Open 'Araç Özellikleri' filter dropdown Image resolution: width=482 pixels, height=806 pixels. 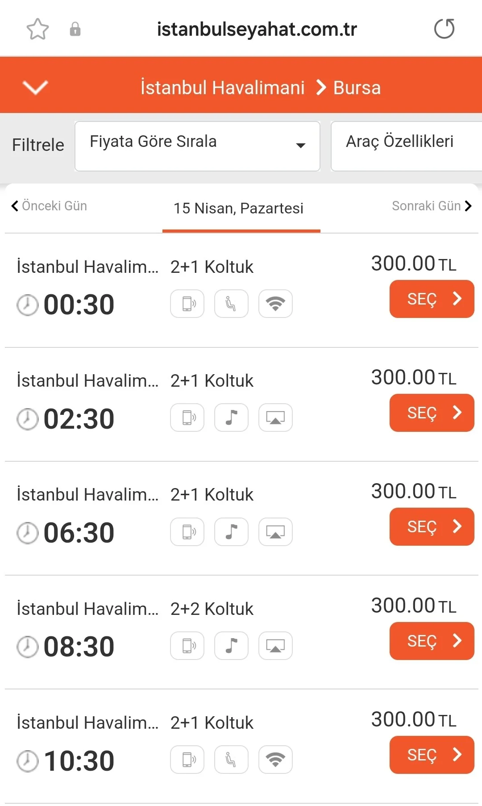405,146
